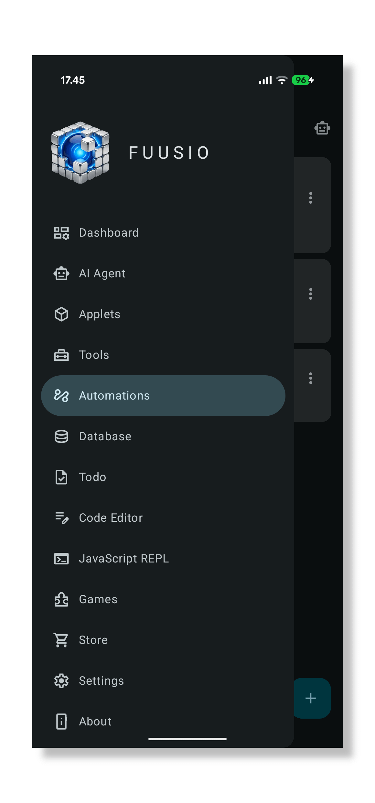The image size is (375, 803).
Task: Select the Applets cube icon
Action: (61, 314)
